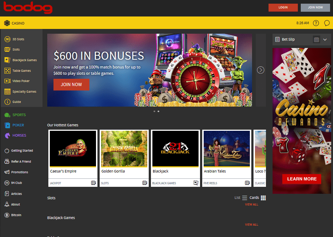Switch games view to List
This screenshot has height=237, width=333.
click(x=241, y=198)
